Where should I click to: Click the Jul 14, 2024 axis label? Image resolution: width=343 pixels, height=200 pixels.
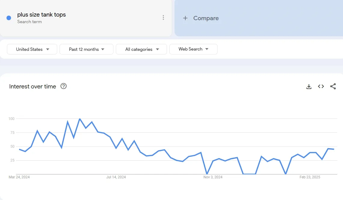click(x=116, y=177)
